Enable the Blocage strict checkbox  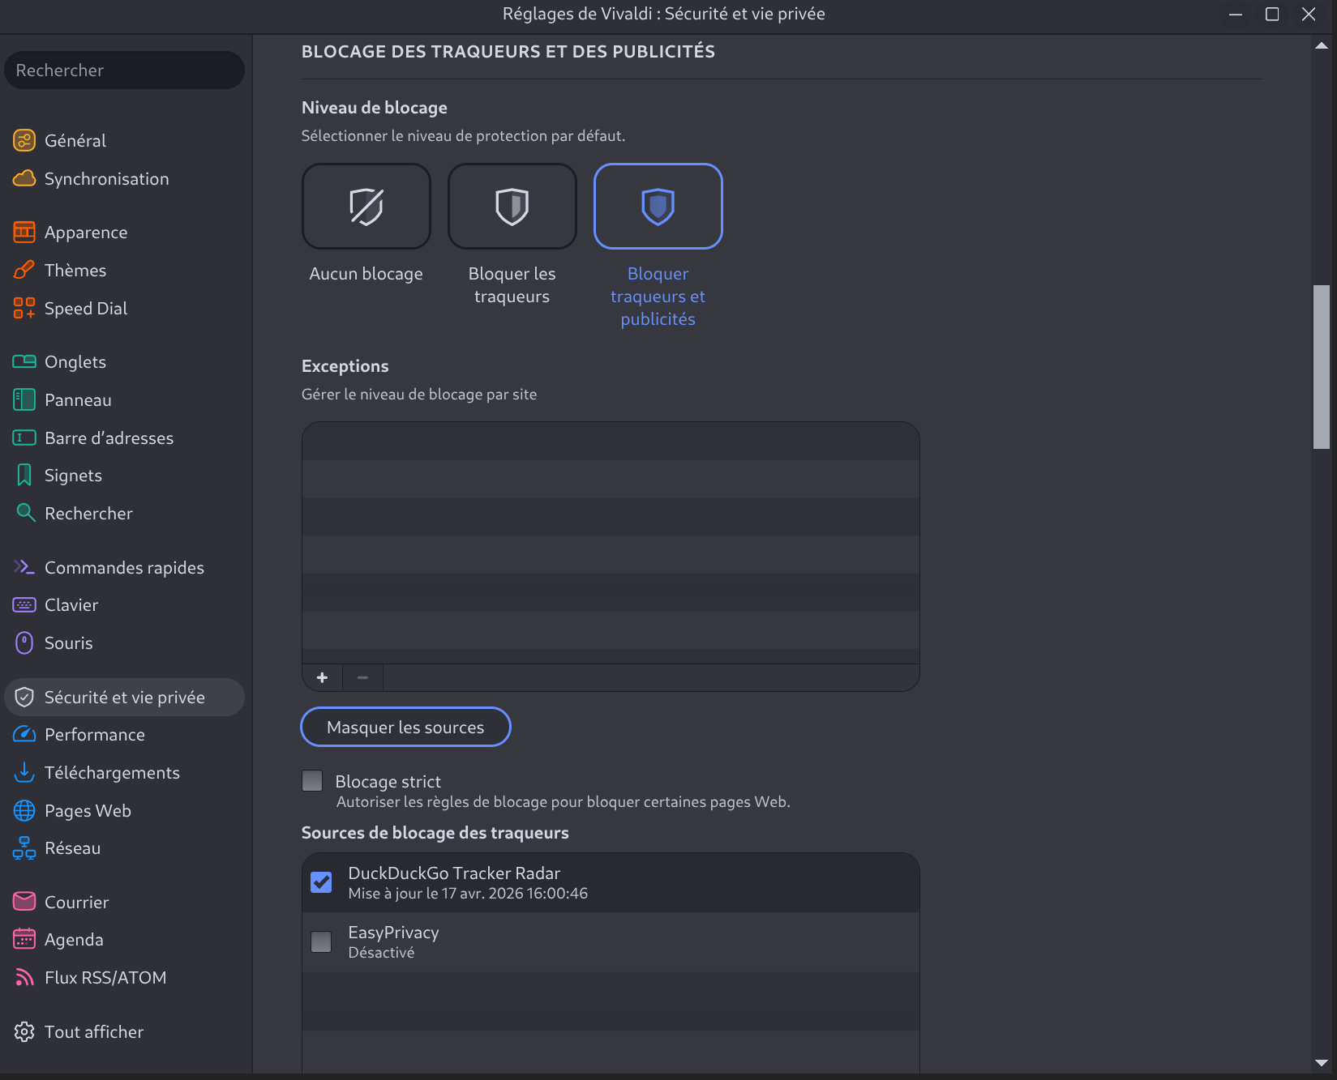[x=312, y=781]
